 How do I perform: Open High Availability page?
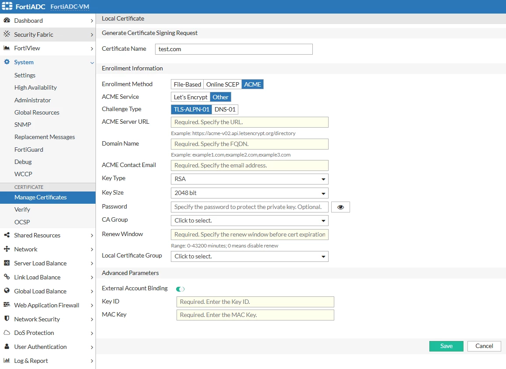[35, 87]
